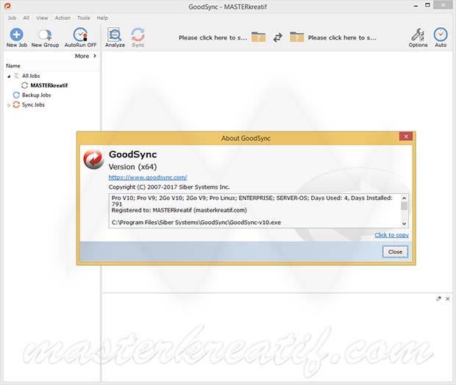Image resolution: width=456 pixels, height=385 pixels.
Task: Select All Jobs in the tree
Action: 31,76
